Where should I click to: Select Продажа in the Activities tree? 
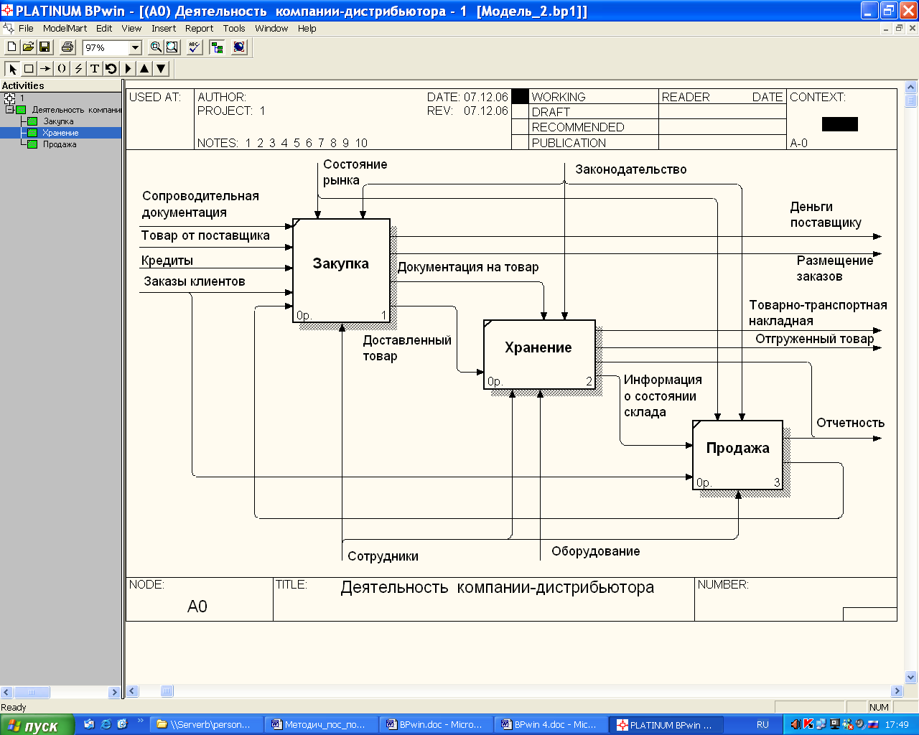(60, 144)
